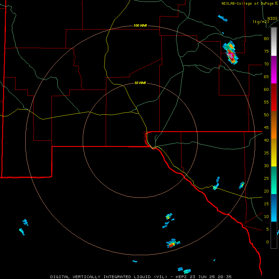
Task: Click the red-core storm cell near the south ring
Action: (x=173, y=244)
